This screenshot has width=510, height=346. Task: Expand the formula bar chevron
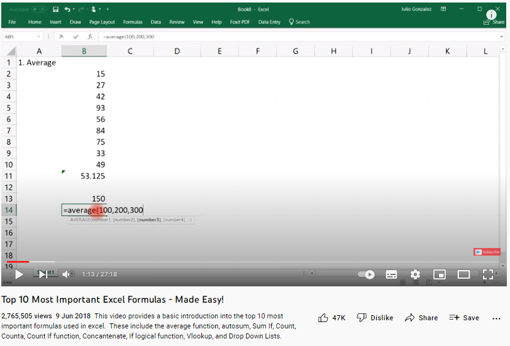[x=501, y=36]
